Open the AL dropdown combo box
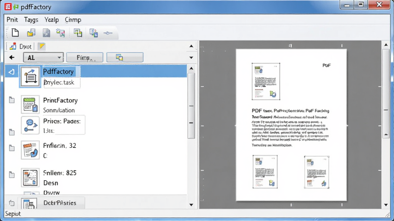The image size is (394, 221). (x=43, y=58)
